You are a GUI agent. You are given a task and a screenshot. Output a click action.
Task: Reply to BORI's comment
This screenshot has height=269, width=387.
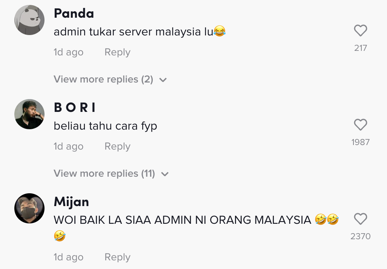pos(117,147)
